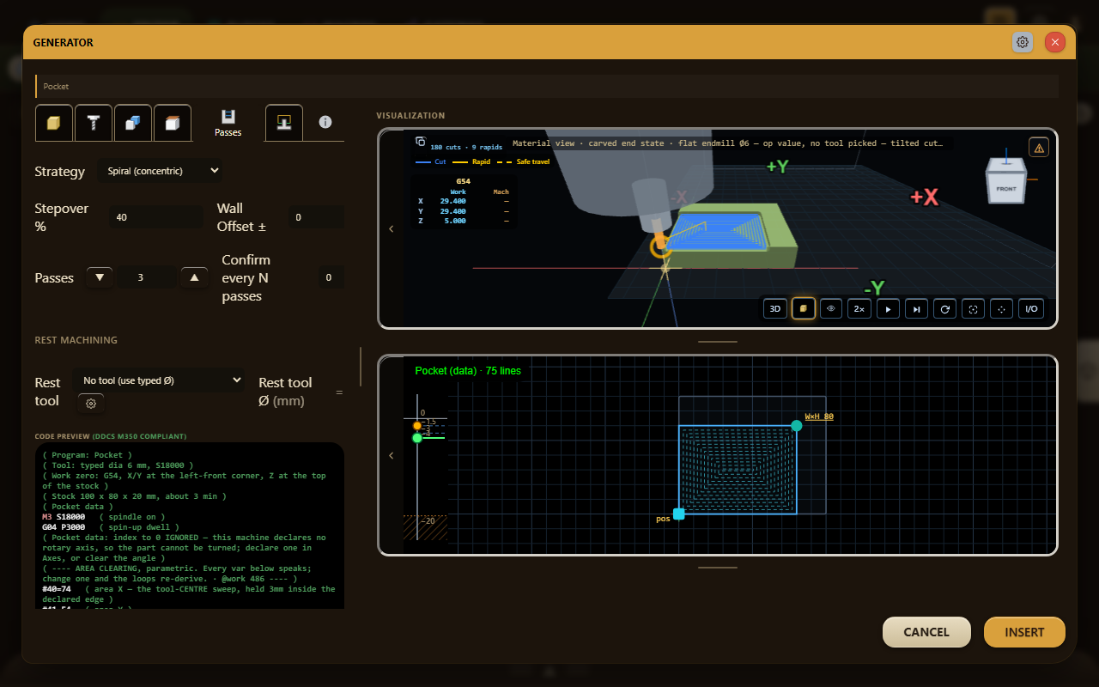
Task: Click the Insert button
Action: [x=1024, y=632]
